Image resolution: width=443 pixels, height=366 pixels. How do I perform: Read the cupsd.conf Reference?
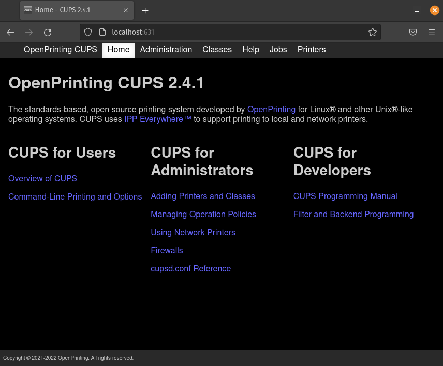tap(190, 268)
